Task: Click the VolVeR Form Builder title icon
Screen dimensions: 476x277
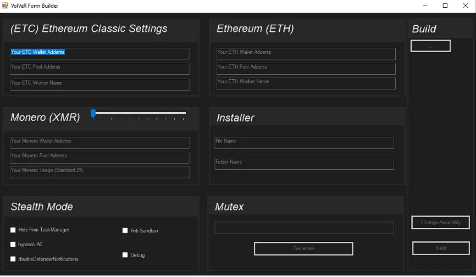Action: [5, 5]
